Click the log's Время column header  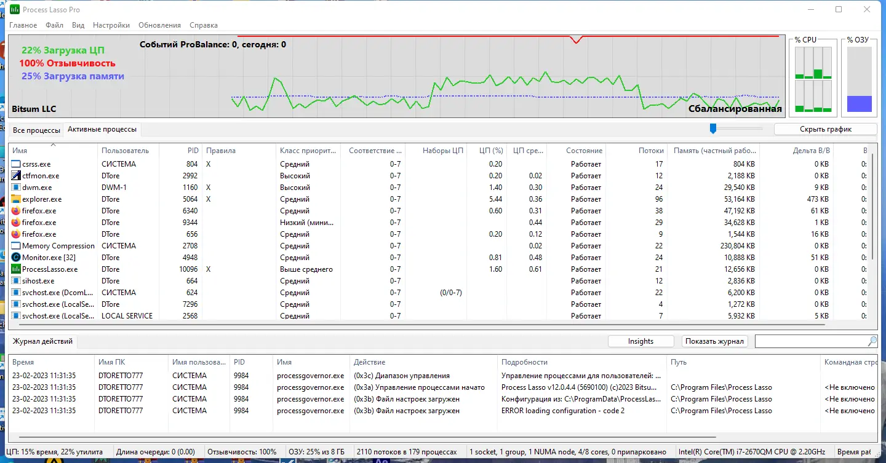pyautogui.click(x=51, y=362)
